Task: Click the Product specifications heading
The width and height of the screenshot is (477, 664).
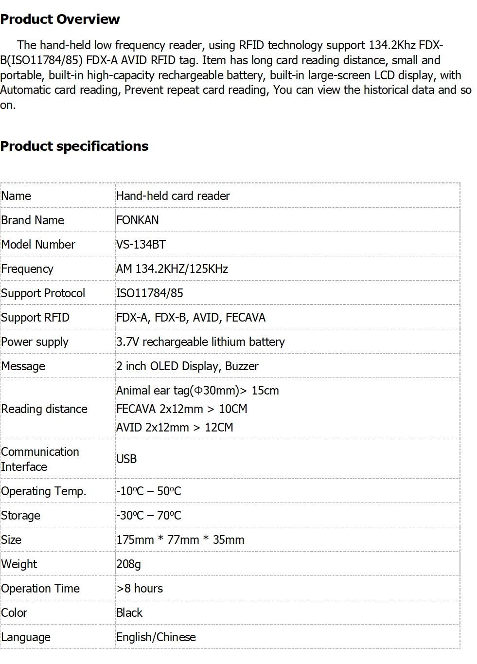Action: point(74,146)
